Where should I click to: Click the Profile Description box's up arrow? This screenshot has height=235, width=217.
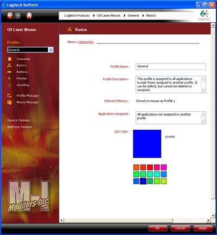pyautogui.click(x=203, y=79)
